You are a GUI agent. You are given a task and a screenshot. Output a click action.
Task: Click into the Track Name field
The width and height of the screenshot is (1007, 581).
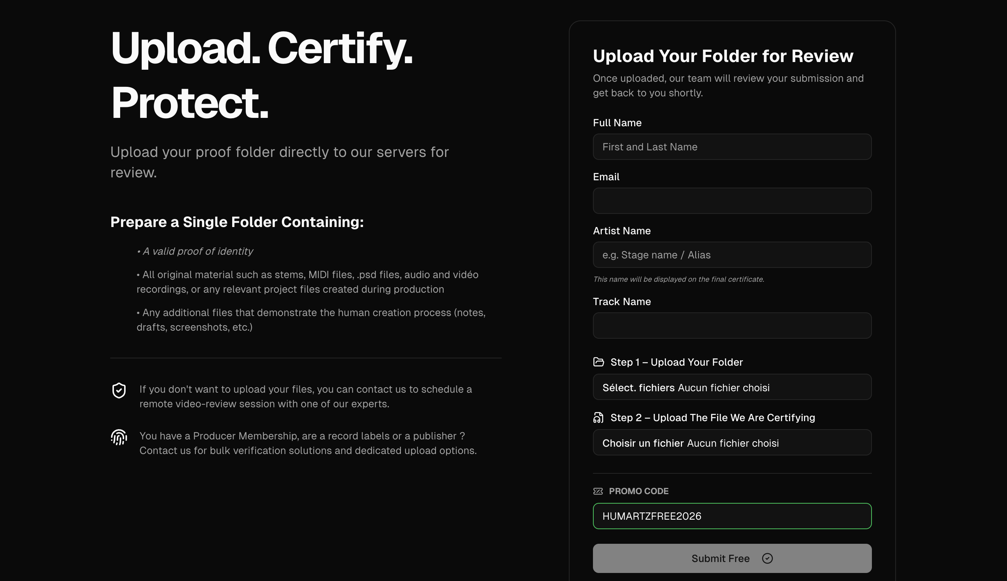point(732,326)
